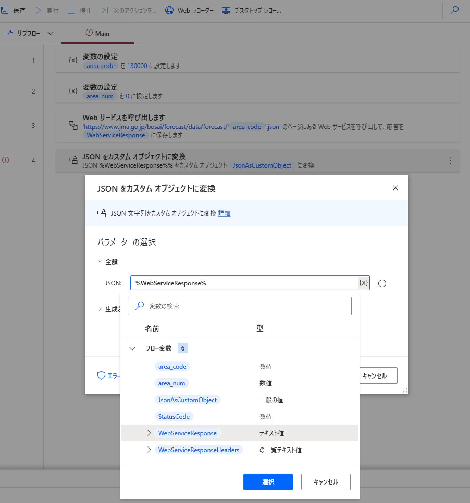Click the error indicator beside step 4

click(5, 160)
